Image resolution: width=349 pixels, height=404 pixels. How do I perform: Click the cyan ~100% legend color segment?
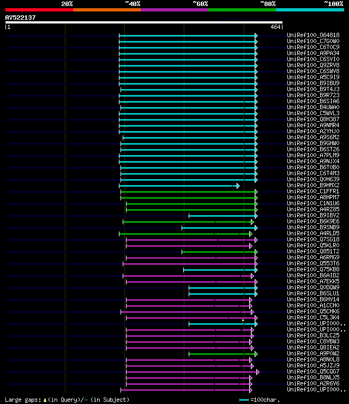pos(310,10)
